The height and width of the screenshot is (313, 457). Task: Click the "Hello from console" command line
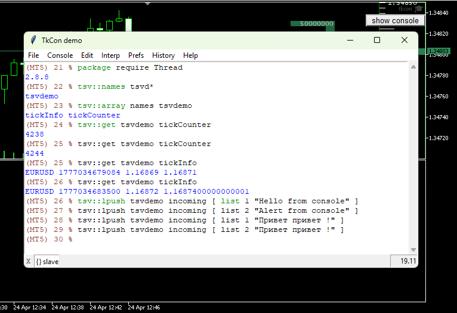[192, 201]
